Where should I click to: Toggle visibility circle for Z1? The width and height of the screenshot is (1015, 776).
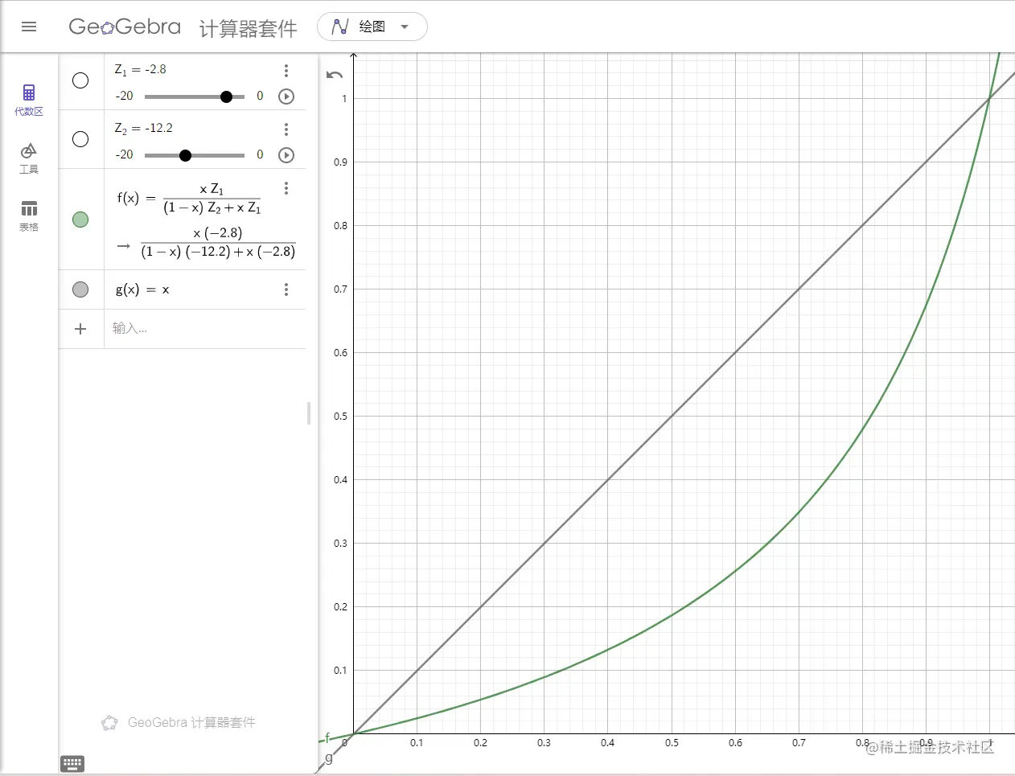80,80
